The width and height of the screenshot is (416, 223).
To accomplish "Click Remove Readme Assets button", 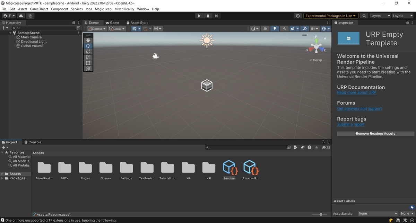I will point(375,134).
